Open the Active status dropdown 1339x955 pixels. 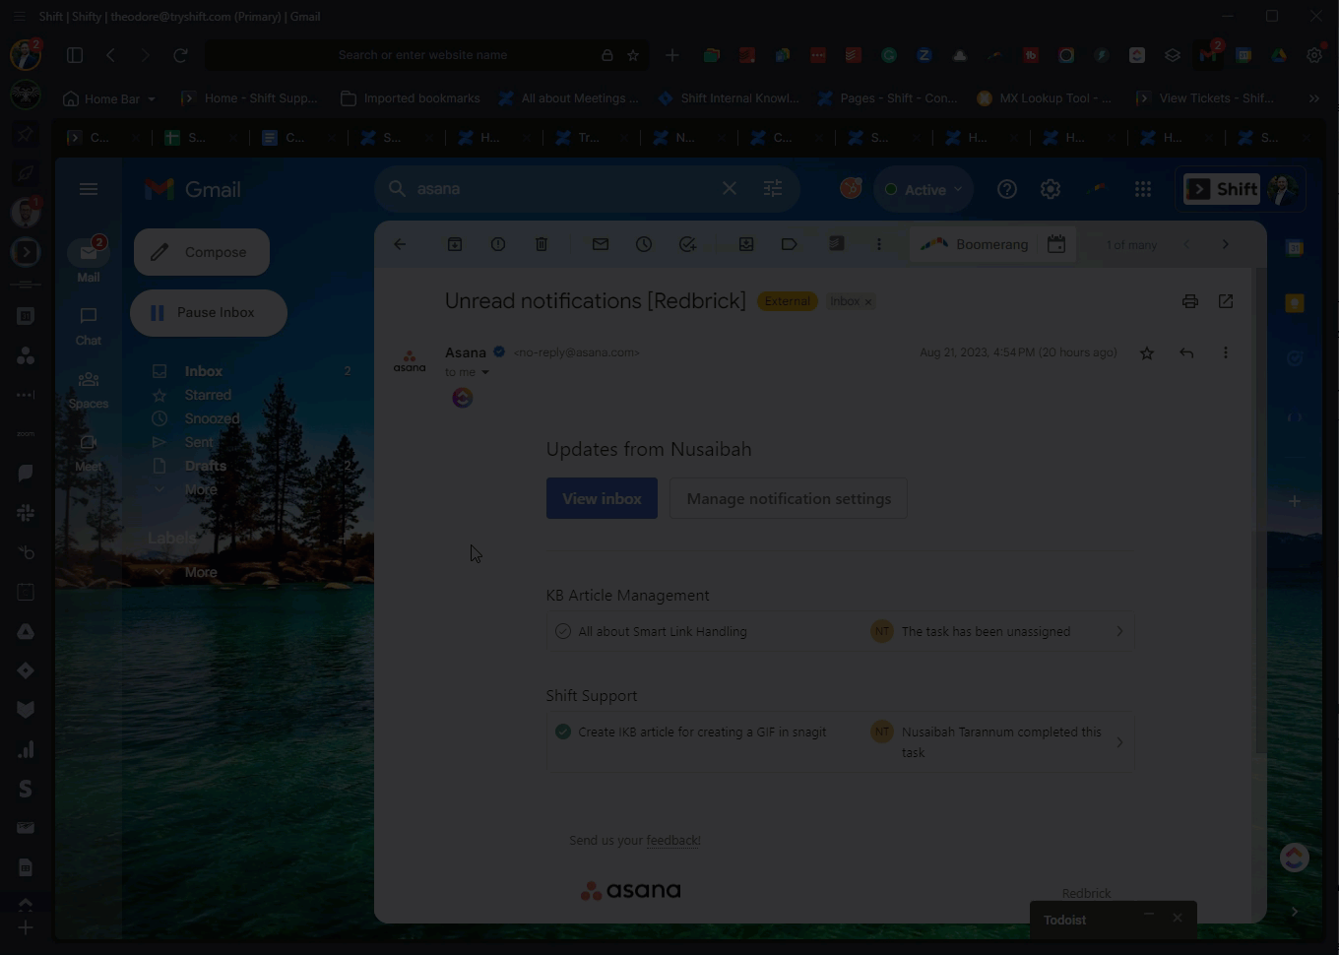tap(923, 189)
